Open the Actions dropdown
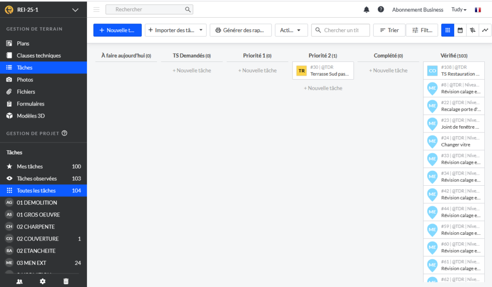 291,30
